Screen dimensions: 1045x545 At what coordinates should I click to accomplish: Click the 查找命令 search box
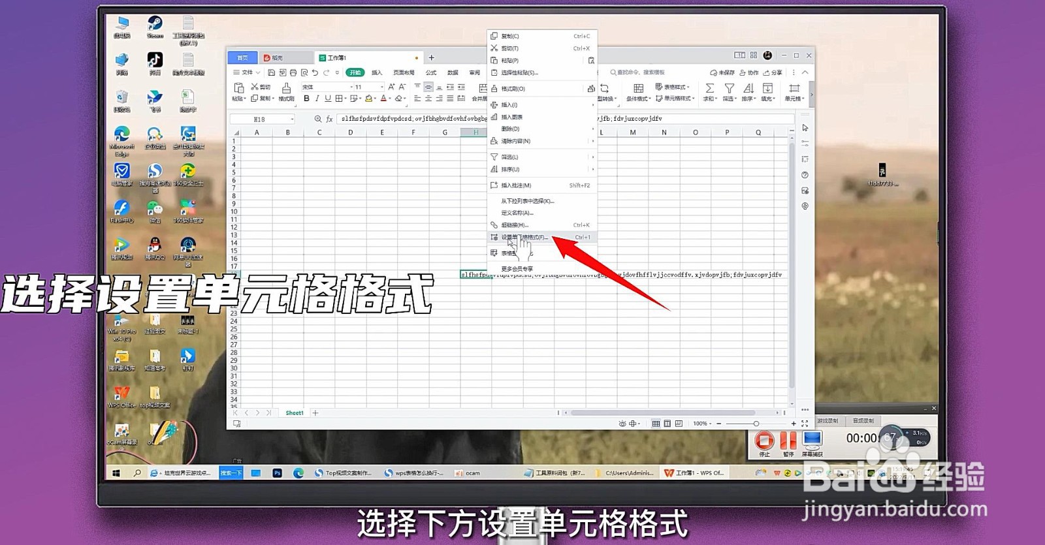click(x=637, y=72)
